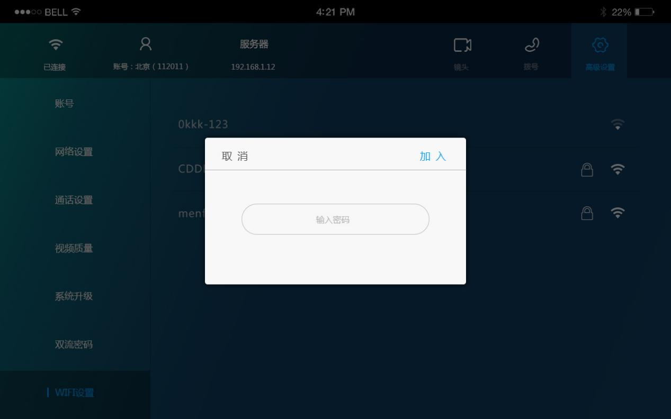Click the account person icon above 账号
This screenshot has width=671, height=419.
(x=145, y=45)
